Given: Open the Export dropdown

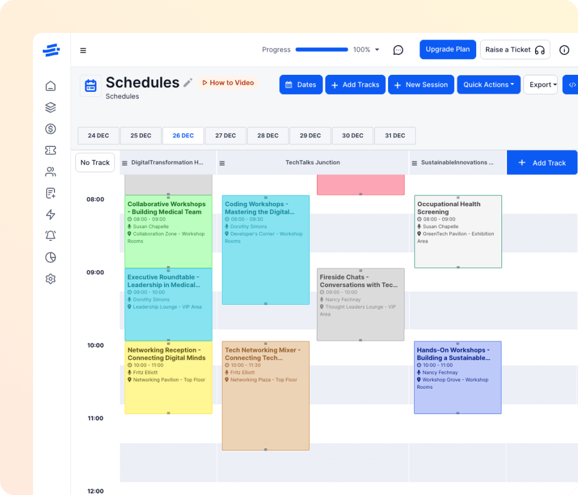Looking at the screenshot, I should pos(541,85).
